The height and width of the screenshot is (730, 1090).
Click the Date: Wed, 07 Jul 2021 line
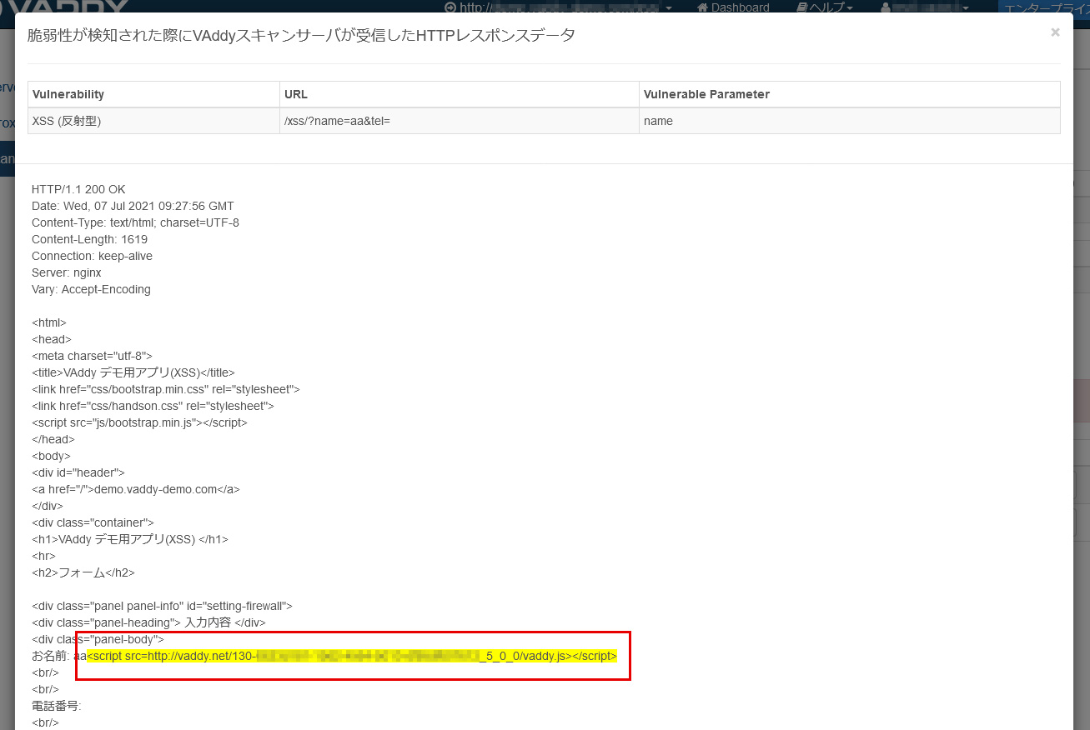pyautogui.click(x=133, y=206)
